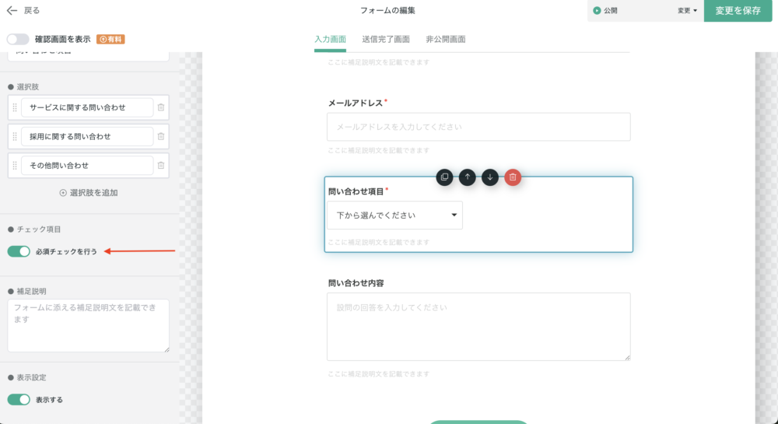
Task: Edit the その他問い合わせ option text
Action: pyautogui.click(x=87, y=165)
